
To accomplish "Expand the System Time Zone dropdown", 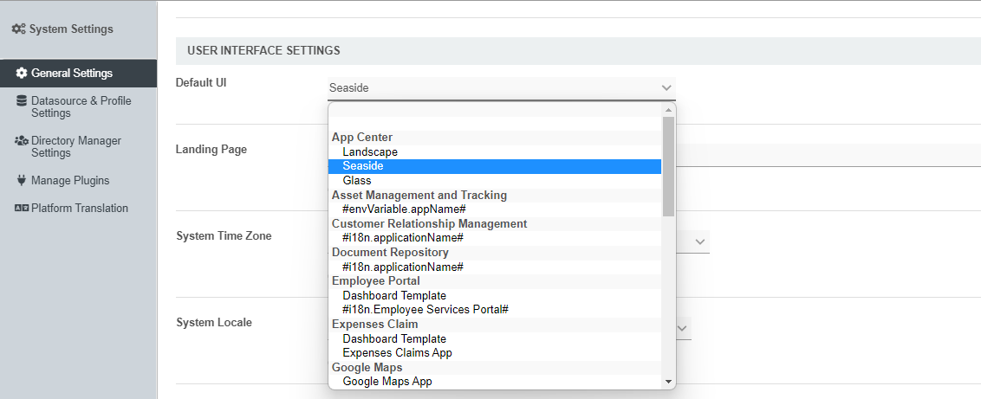I will point(700,241).
